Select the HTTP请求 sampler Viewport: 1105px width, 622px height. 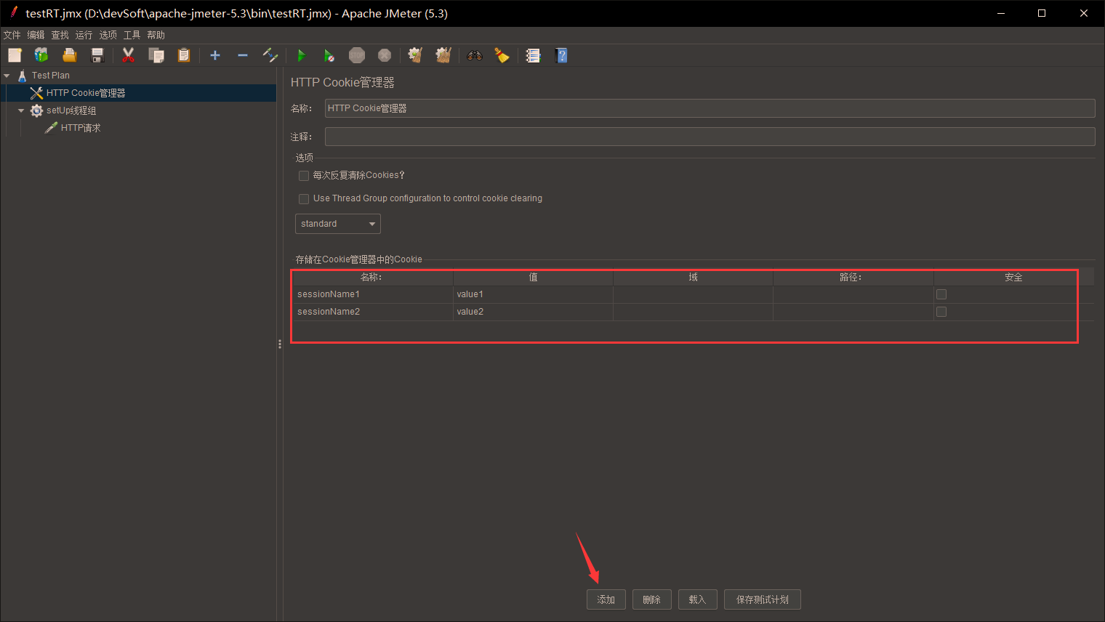click(81, 128)
